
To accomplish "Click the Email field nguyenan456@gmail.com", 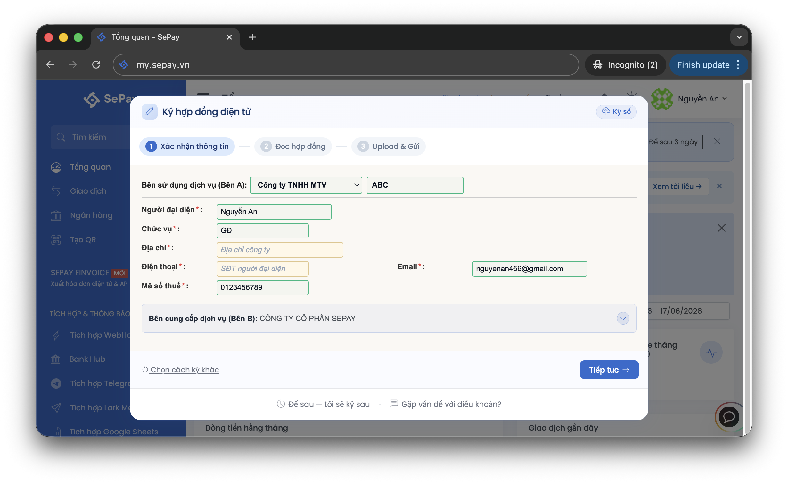I will (x=529, y=269).
